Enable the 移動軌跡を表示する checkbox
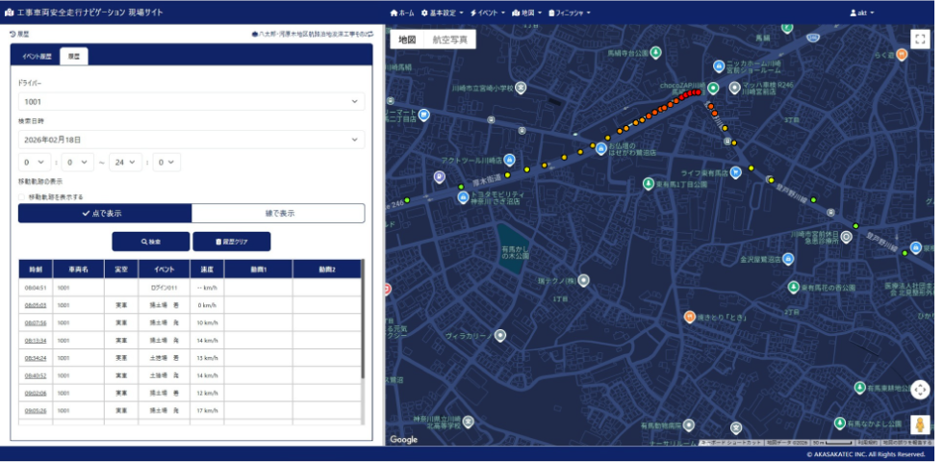 coord(22,196)
